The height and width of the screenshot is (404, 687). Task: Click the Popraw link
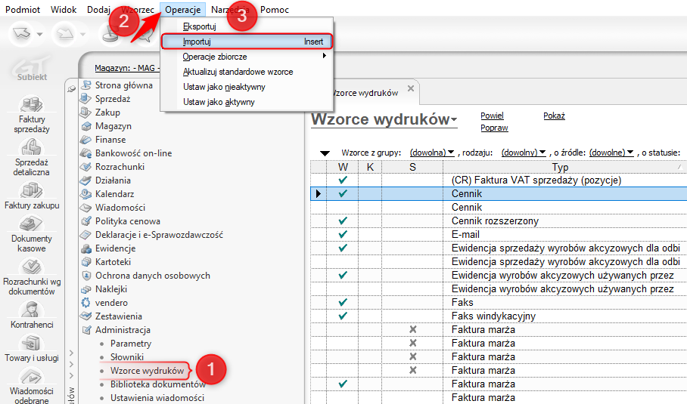pyautogui.click(x=493, y=128)
